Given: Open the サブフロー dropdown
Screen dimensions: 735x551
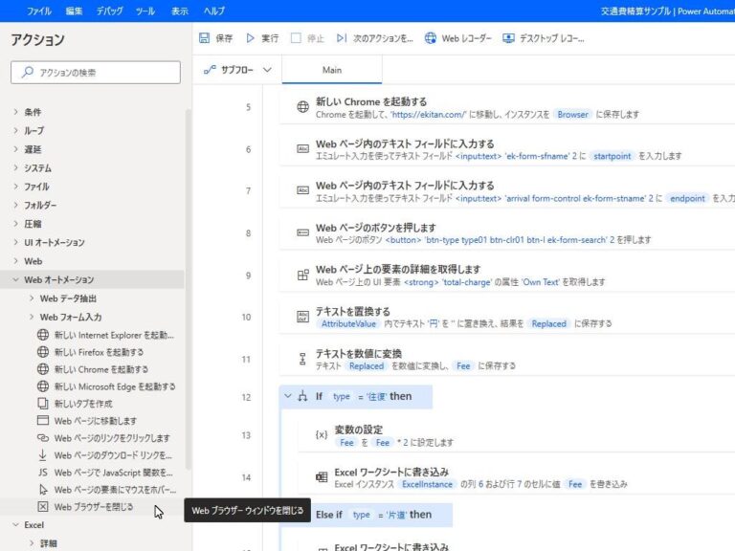Looking at the screenshot, I should point(237,70).
